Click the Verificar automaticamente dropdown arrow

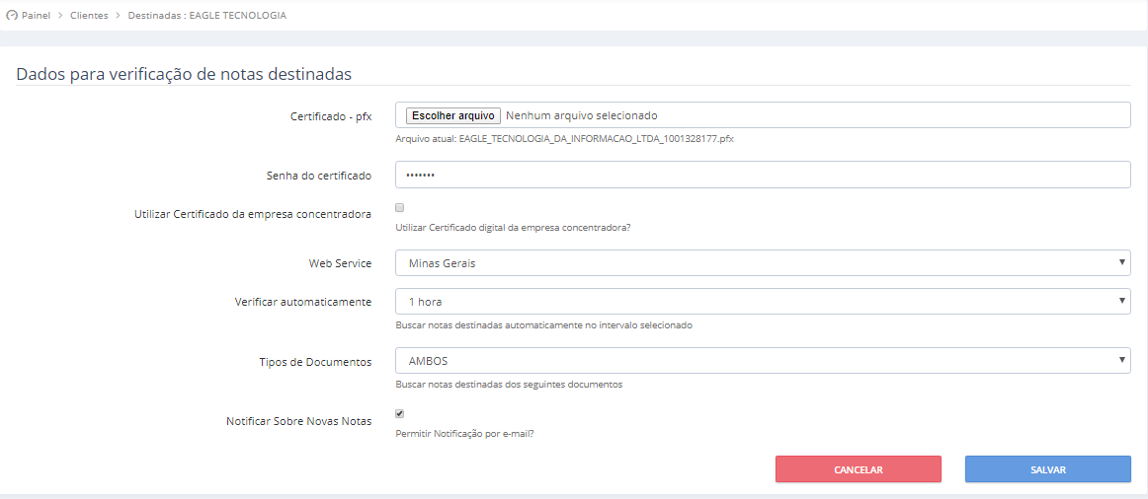pos(1121,301)
